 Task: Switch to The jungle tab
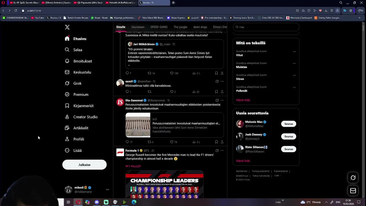[x=180, y=27]
